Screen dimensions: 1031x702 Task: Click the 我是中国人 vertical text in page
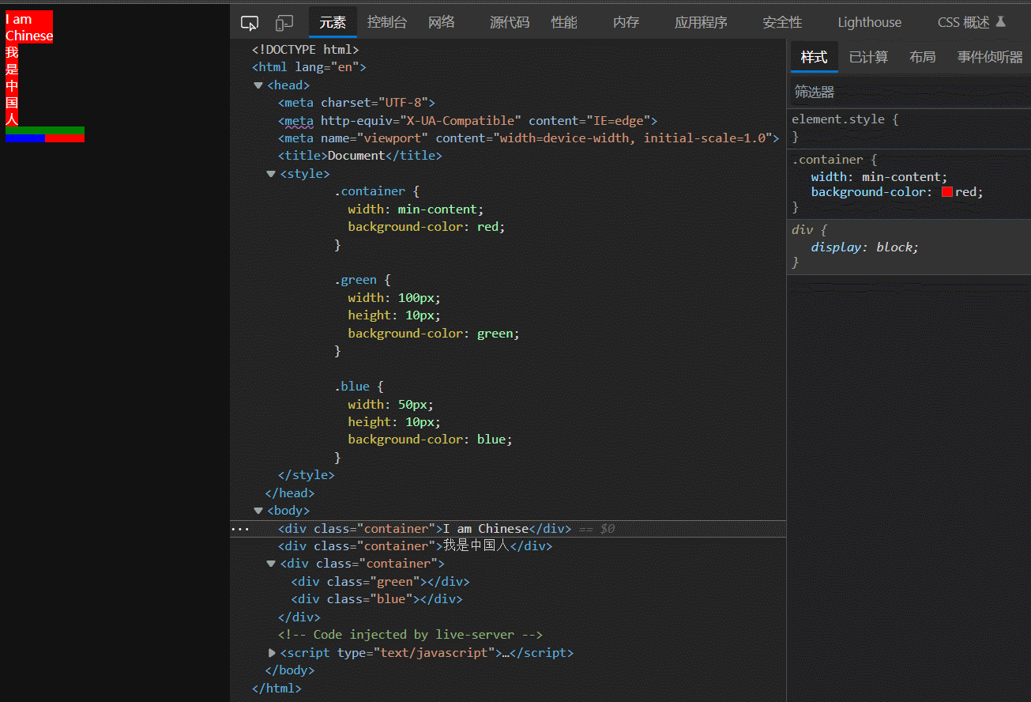[12, 85]
